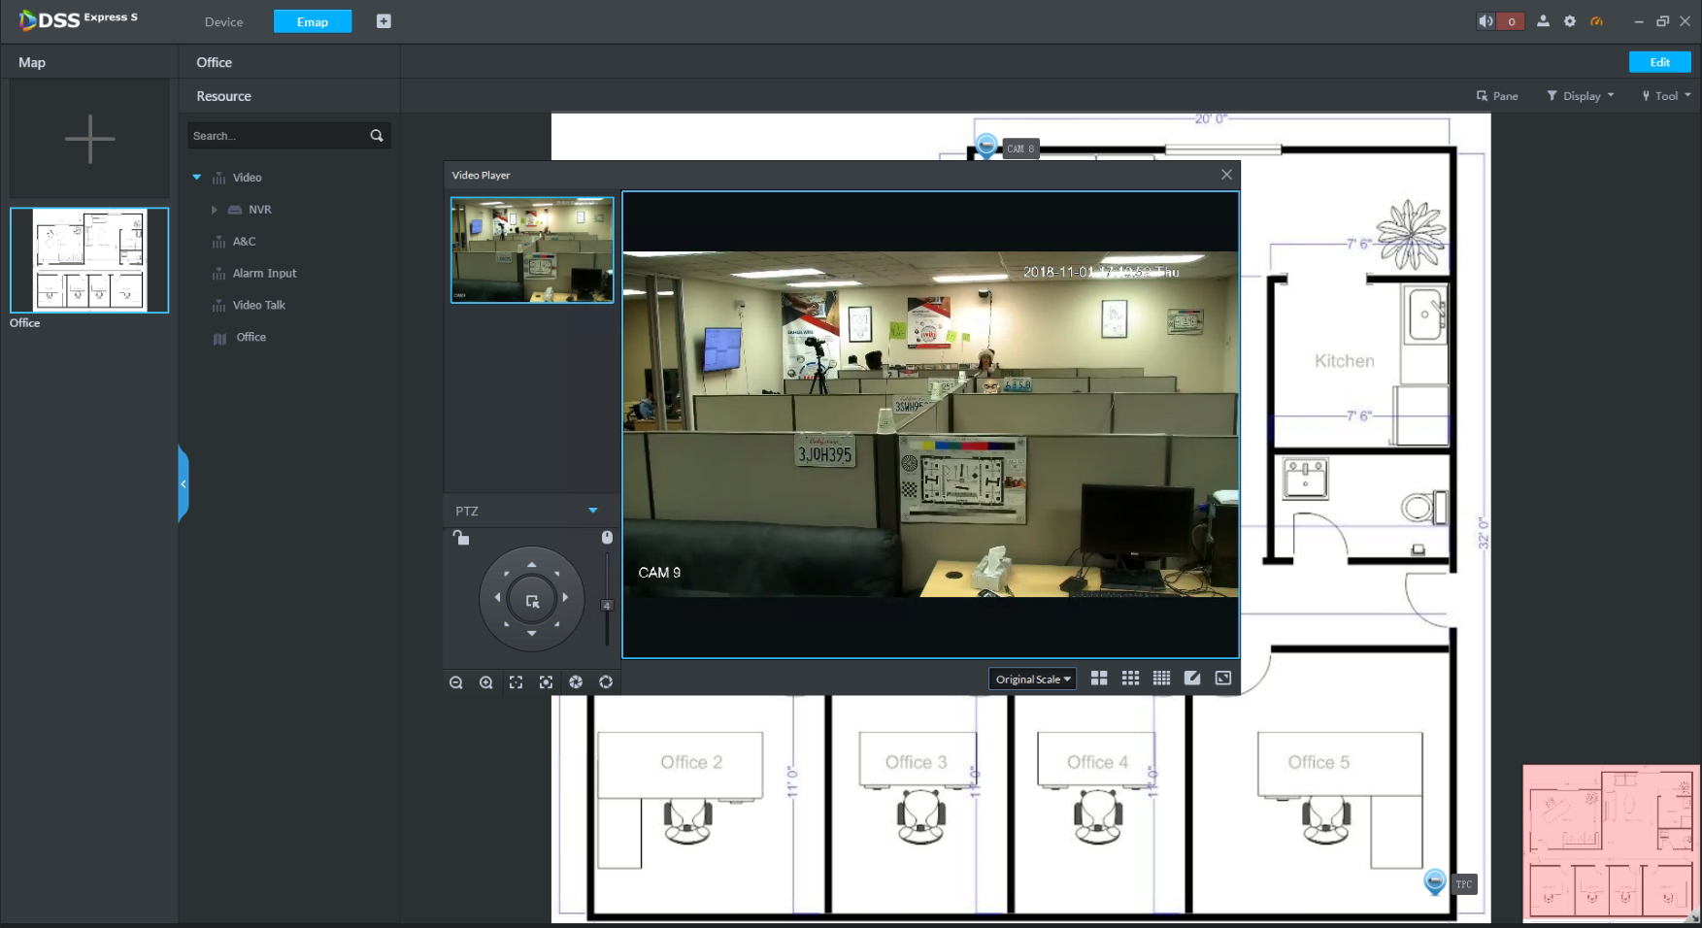Open the system performance gauge icon
This screenshot has width=1702, height=928.
point(1597,21)
